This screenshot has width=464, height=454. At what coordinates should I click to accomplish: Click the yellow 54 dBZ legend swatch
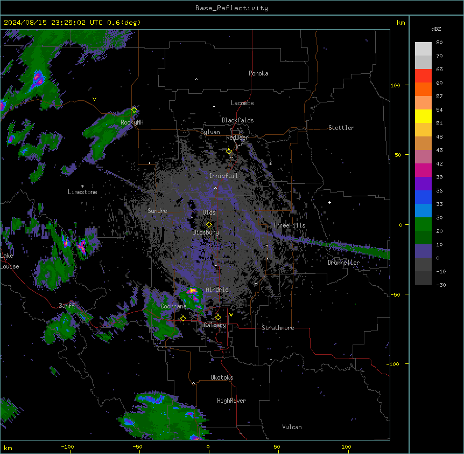pyautogui.click(x=423, y=116)
